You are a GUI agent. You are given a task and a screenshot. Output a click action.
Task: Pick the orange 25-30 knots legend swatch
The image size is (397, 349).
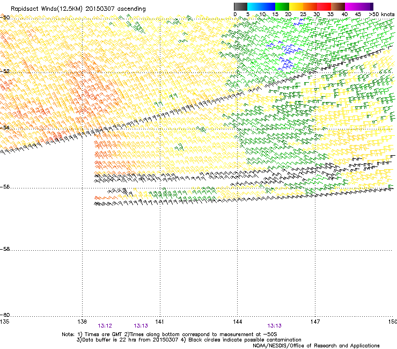click(310, 6)
